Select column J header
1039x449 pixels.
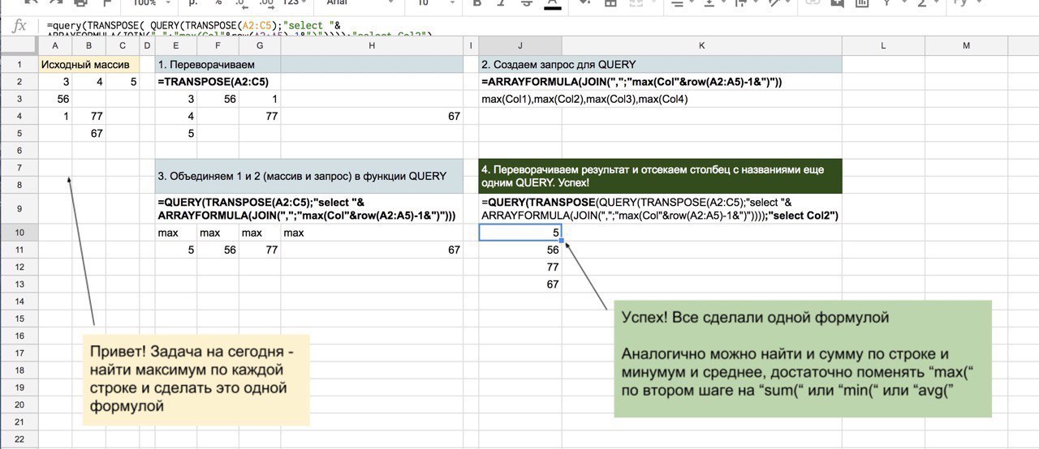coord(520,45)
